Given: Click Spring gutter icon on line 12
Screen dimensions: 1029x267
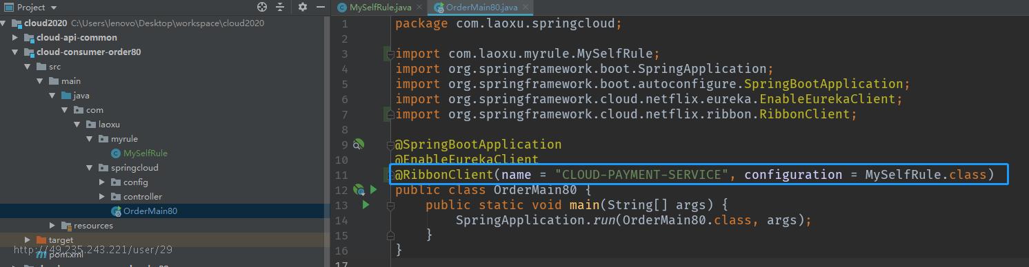Looking at the screenshot, I should point(359,189).
